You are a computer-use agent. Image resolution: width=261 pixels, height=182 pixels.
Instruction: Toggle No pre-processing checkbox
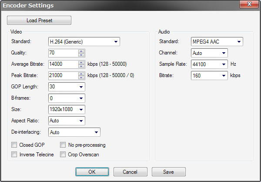click(x=63, y=145)
